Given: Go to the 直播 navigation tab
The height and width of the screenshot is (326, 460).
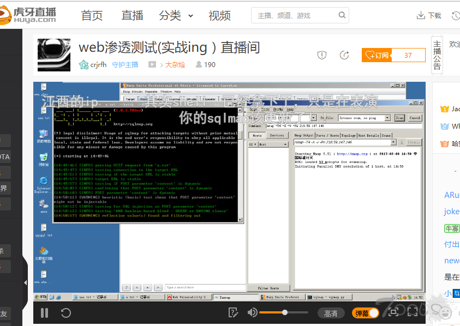Looking at the screenshot, I should (133, 16).
